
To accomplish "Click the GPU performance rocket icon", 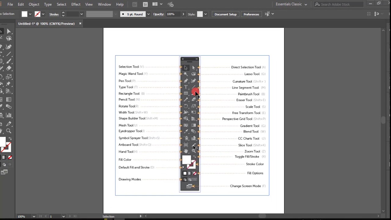I will 171,4.
